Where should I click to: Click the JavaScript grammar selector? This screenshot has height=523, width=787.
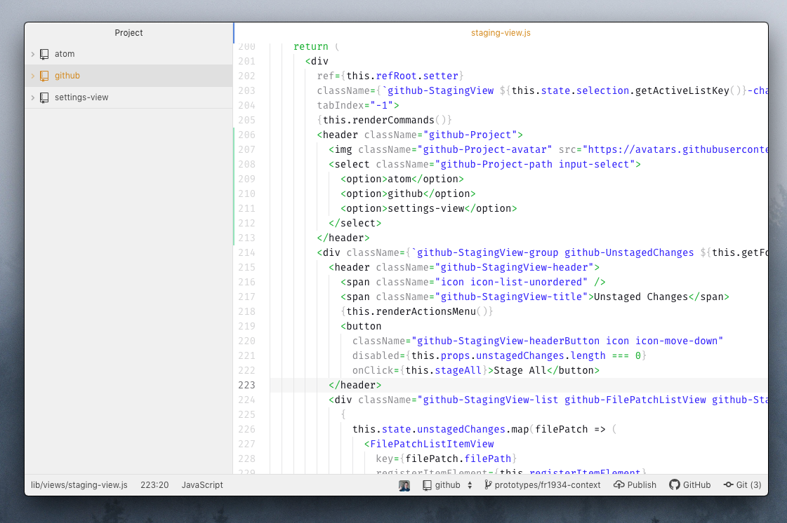point(202,485)
